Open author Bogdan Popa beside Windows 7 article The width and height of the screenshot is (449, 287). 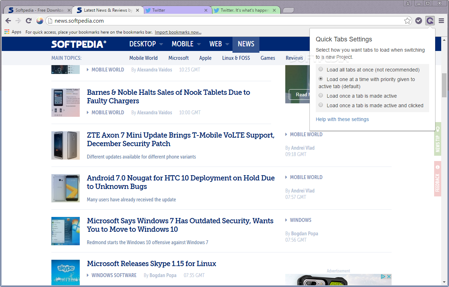304,234
